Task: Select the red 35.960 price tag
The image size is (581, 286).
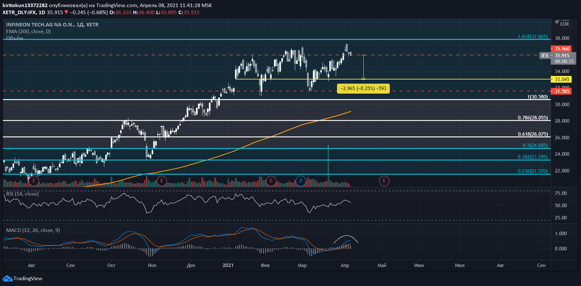Action: click(x=562, y=49)
